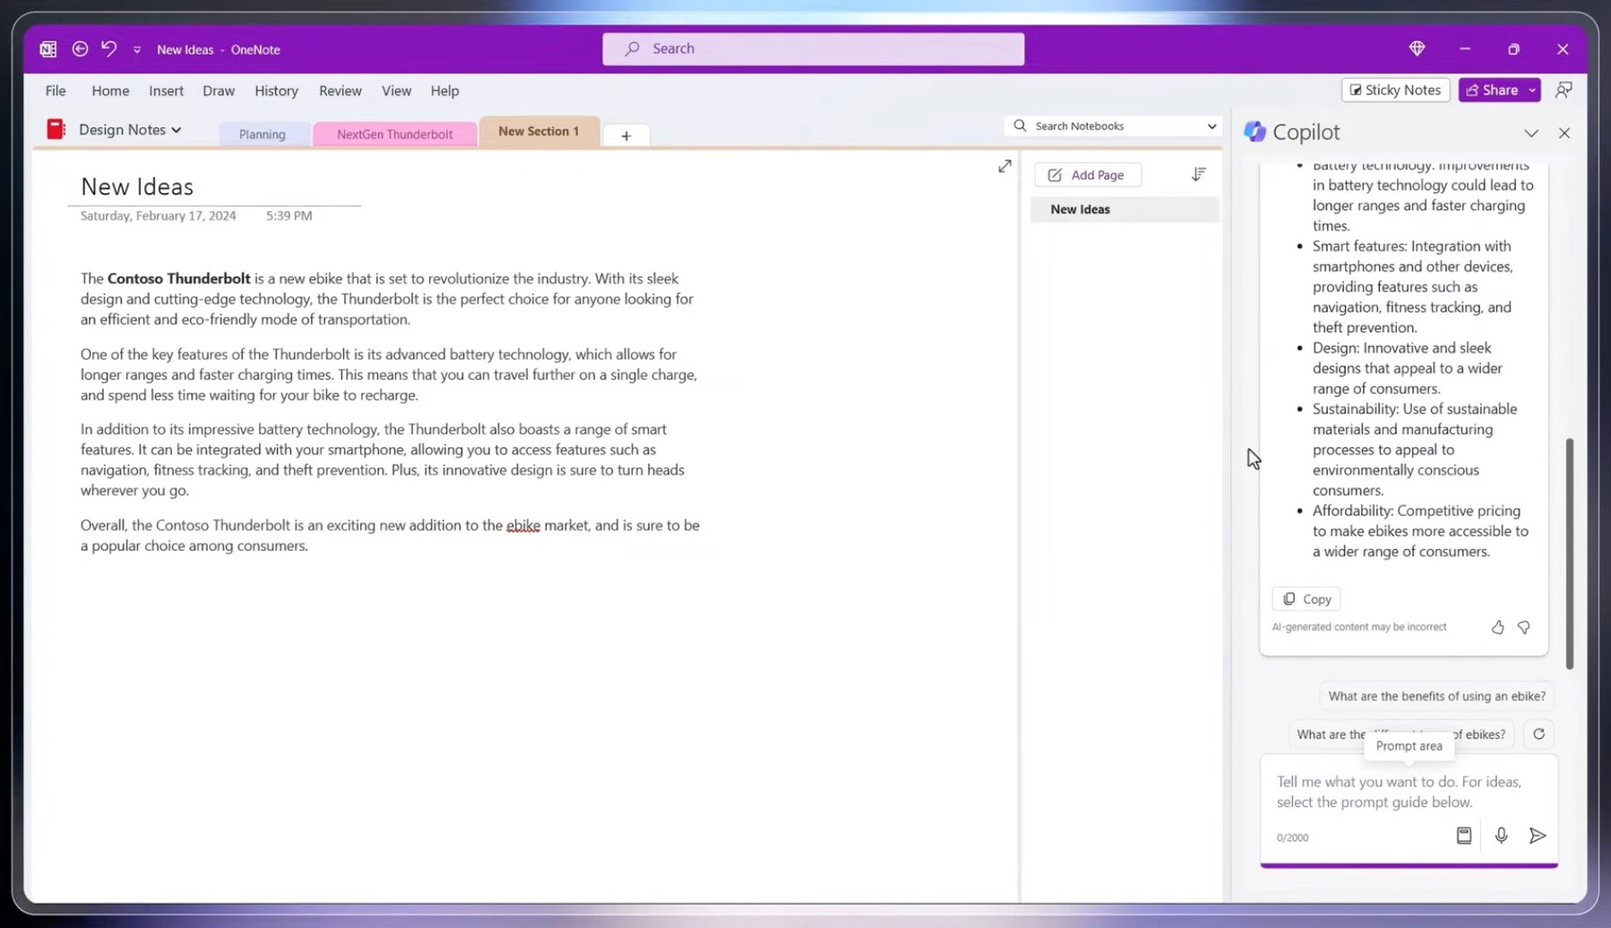1611x928 pixels.
Task: Switch to the Planning section tab
Action: 263,134
